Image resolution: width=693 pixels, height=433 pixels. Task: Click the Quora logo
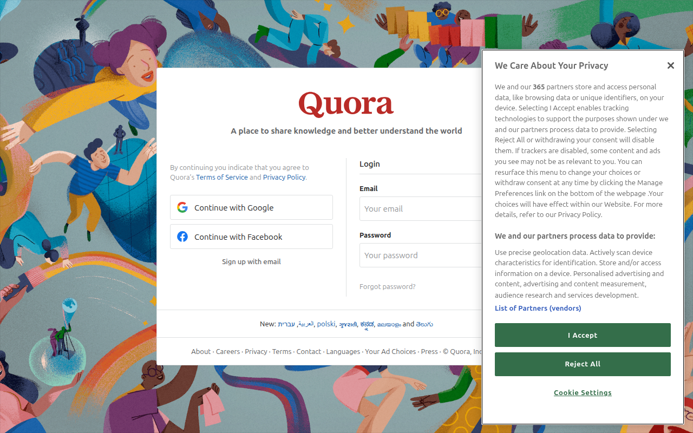[346, 104]
